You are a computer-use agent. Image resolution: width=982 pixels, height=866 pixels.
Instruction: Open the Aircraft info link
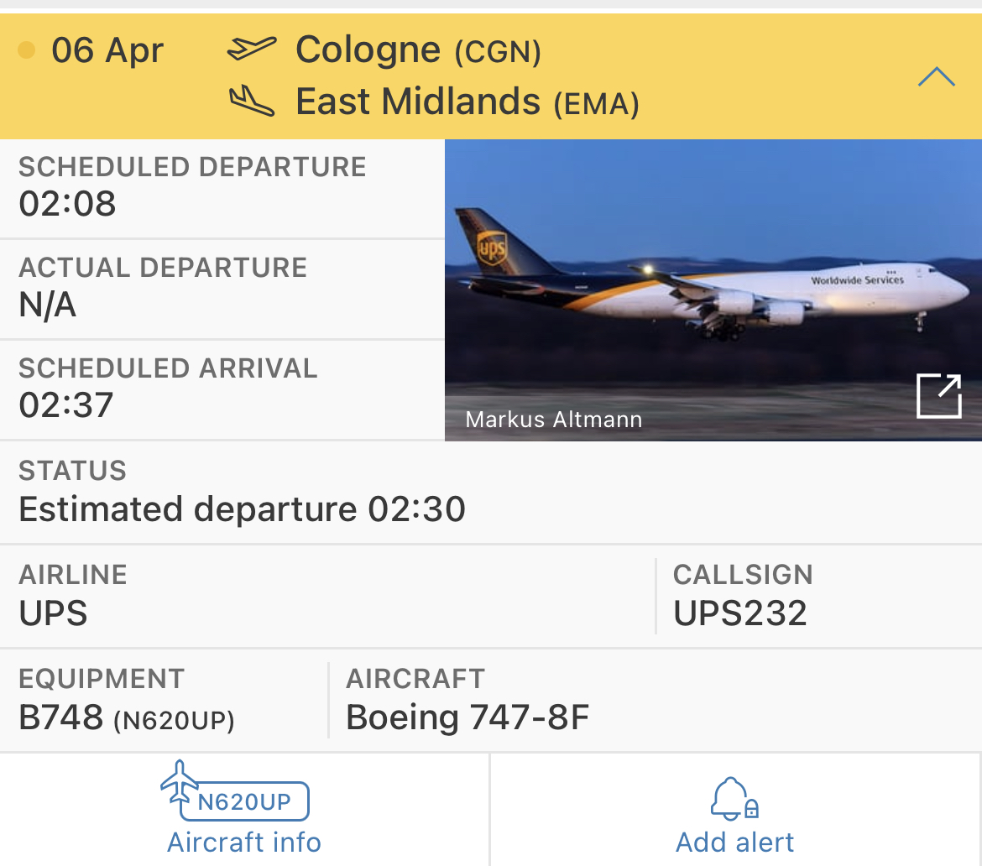244,842
